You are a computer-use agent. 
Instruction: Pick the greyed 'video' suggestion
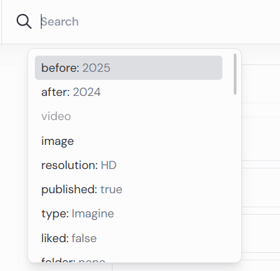pyautogui.click(x=129, y=116)
